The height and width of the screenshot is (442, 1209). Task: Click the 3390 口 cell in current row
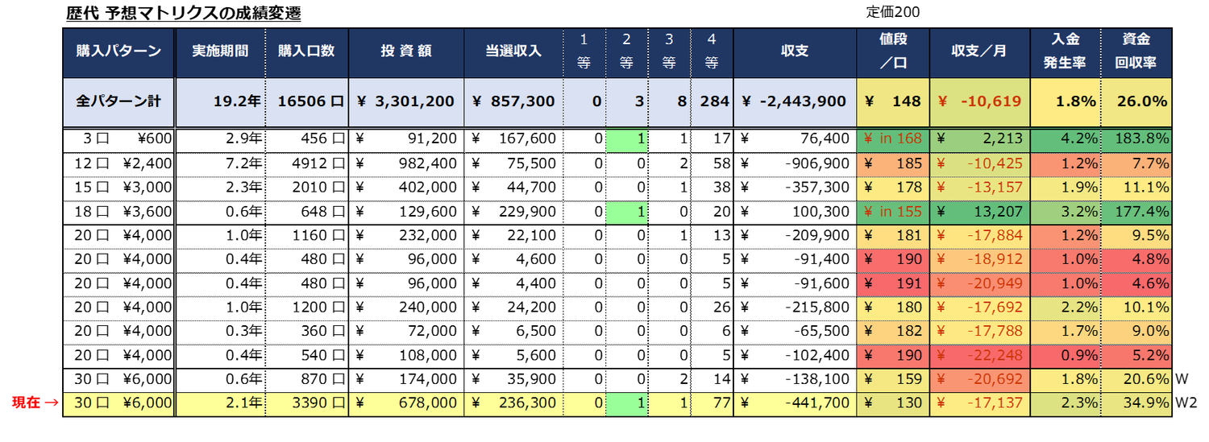click(306, 404)
